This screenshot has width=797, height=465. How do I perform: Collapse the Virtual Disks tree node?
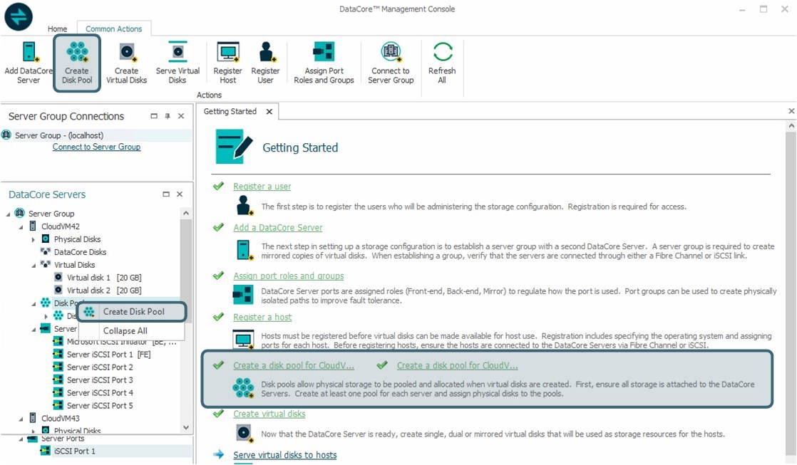pyautogui.click(x=34, y=265)
